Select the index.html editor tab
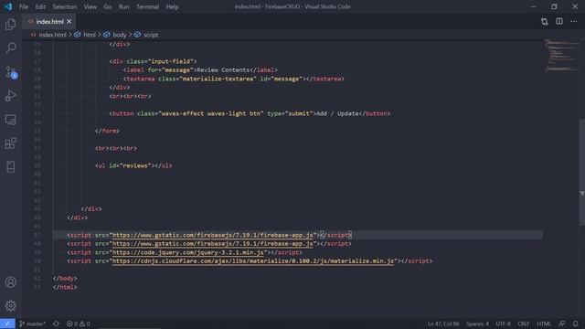This screenshot has height=329, width=585. tap(49, 22)
